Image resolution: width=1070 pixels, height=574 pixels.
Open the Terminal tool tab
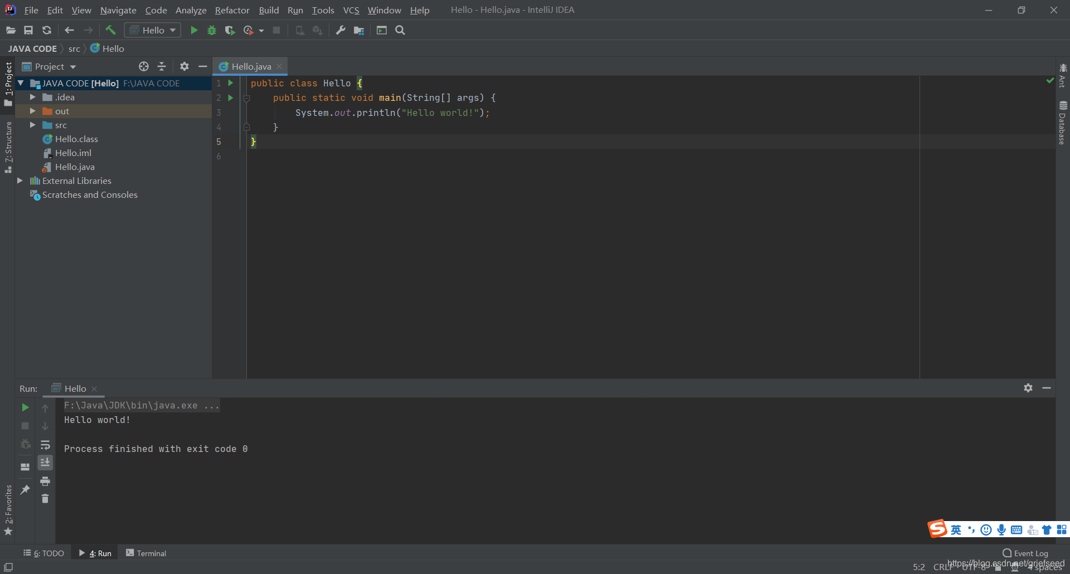pos(146,553)
